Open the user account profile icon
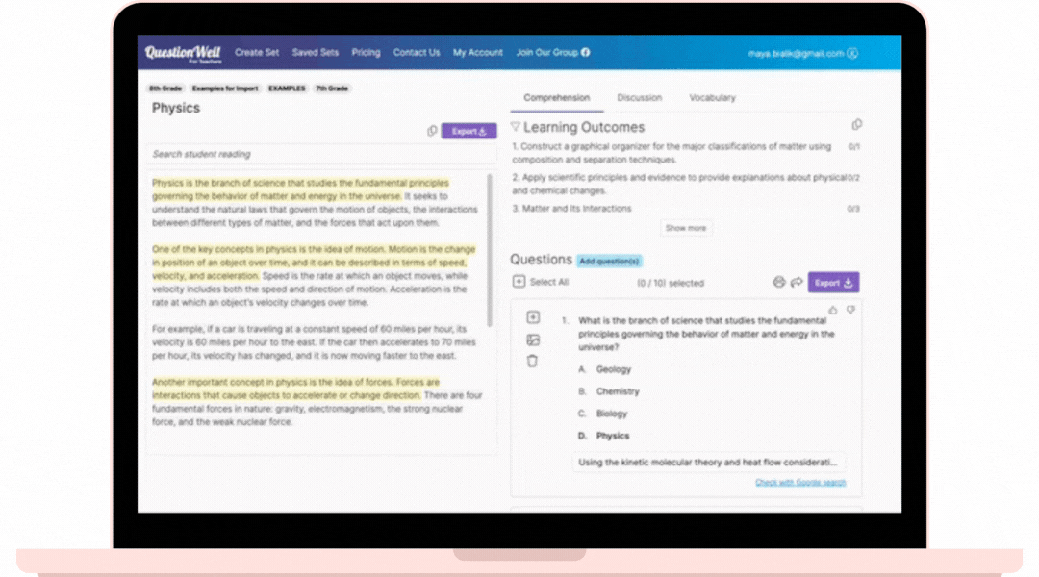The width and height of the screenshot is (1039, 577). [x=852, y=54]
